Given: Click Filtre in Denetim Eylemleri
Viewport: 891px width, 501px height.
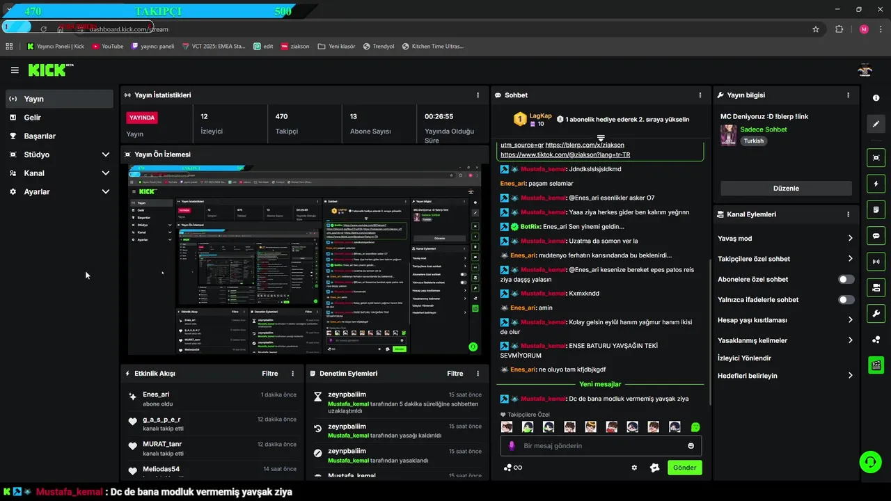Looking at the screenshot, I should point(455,374).
